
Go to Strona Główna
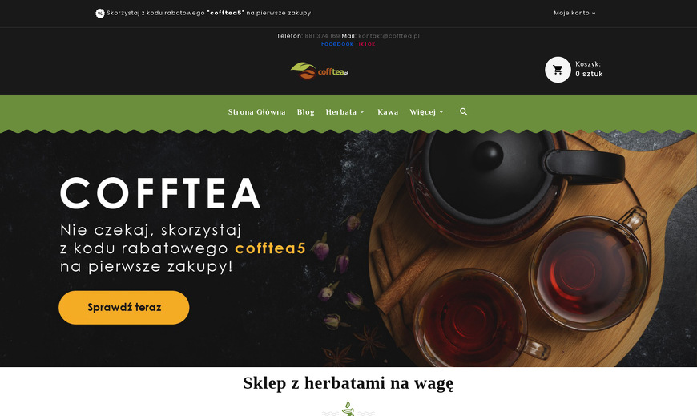click(256, 111)
